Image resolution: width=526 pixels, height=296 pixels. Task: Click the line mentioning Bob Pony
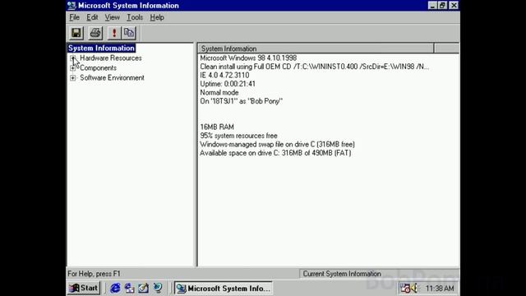pos(241,101)
